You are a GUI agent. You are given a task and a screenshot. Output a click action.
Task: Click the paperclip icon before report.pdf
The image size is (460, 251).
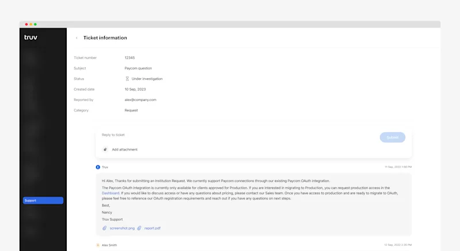[139, 228]
